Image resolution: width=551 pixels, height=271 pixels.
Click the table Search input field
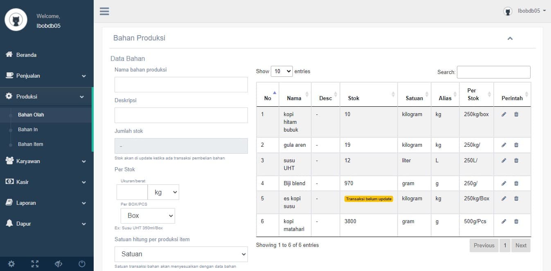[x=493, y=72]
